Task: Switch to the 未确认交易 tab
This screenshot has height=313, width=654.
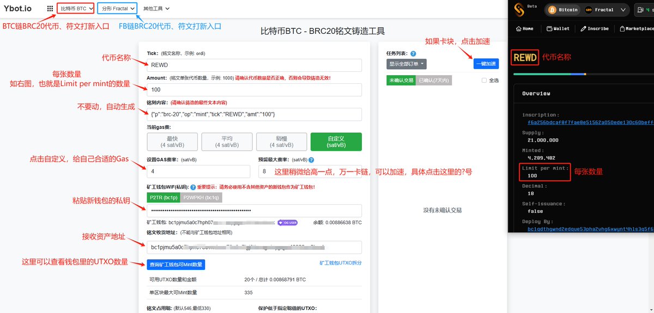Action: pyautogui.click(x=401, y=80)
